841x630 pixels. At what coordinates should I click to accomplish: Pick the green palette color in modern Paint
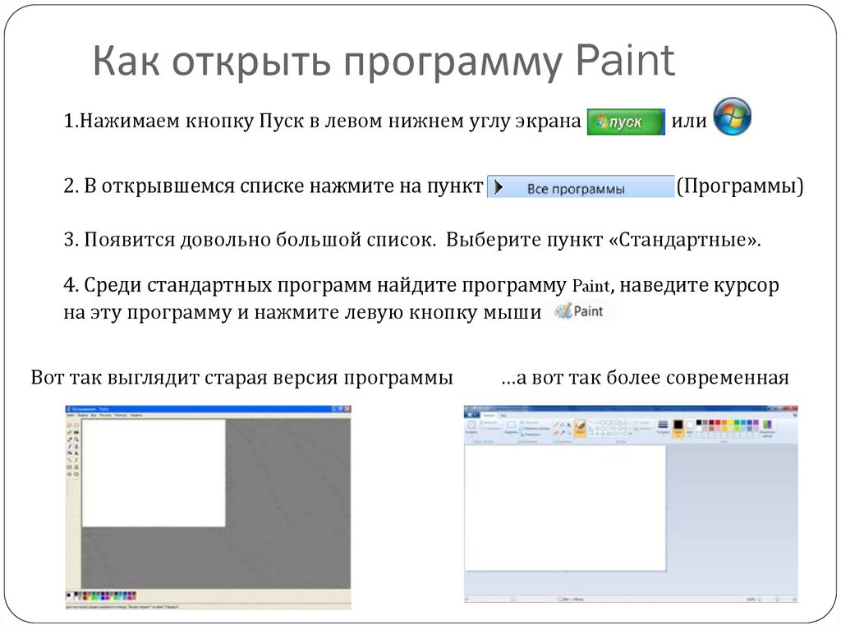pos(737,422)
